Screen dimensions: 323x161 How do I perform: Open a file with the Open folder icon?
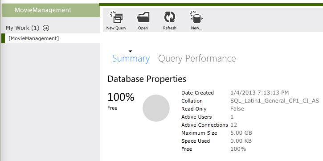(143, 17)
